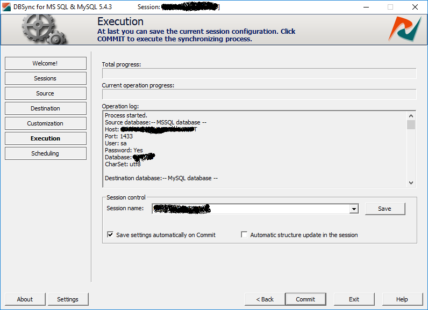The height and width of the screenshot is (310, 428).
Task: Open the Source configuration step
Action: pyautogui.click(x=46, y=93)
